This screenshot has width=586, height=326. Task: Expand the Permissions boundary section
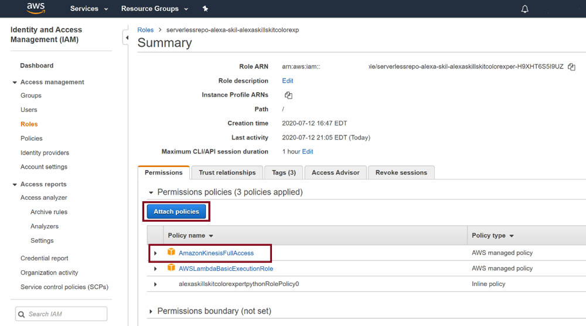[151, 311]
